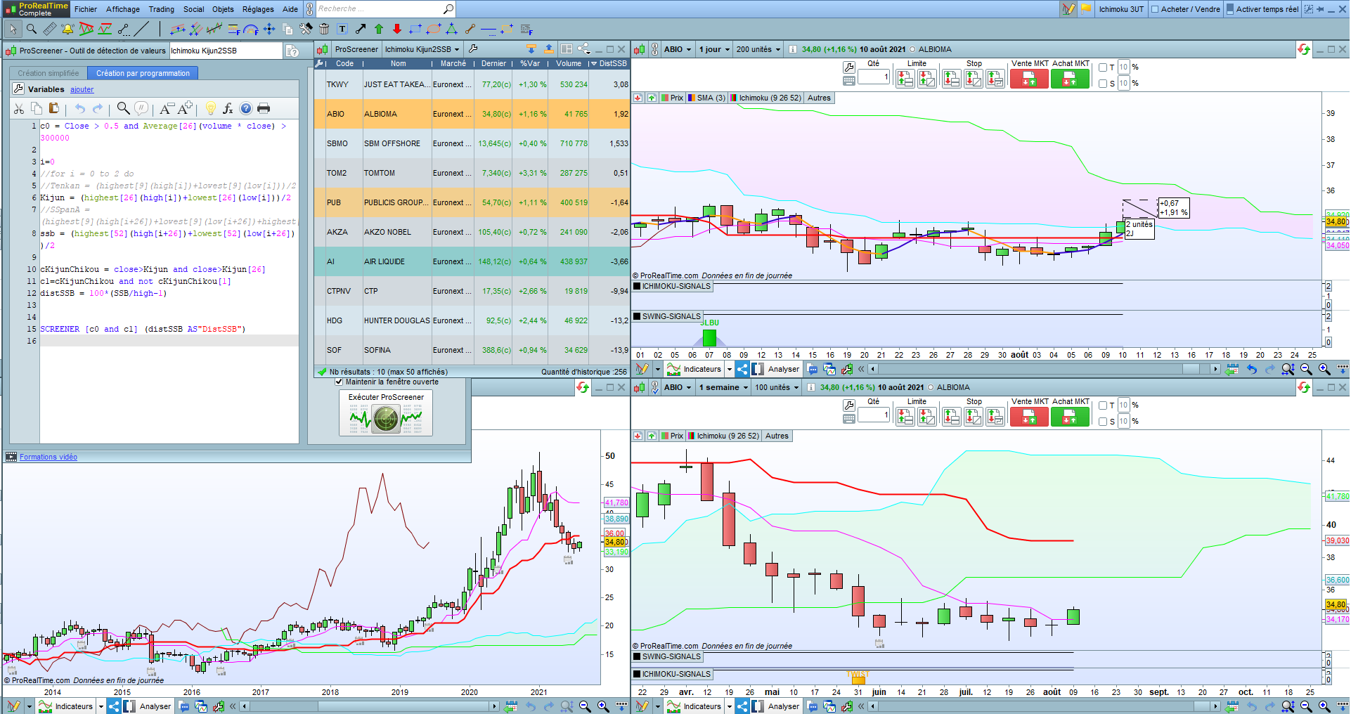Click the time scrollbar thumb on daily chart
The width and height of the screenshot is (1351, 714).
tap(1191, 369)
